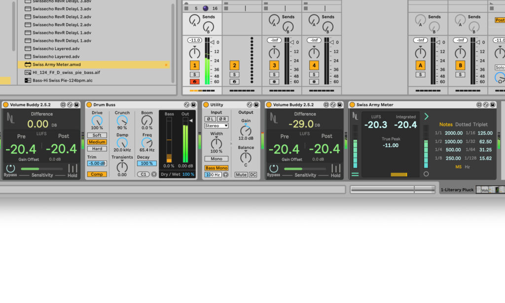Arm track 4 for recording
The width and height of the screenshot is (505, 303).
(x=314, y=82)
